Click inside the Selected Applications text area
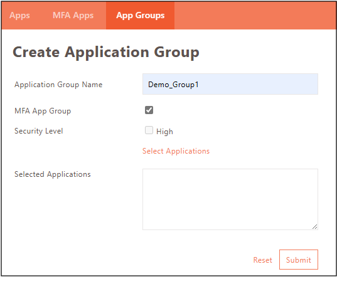 [x=230, y=199]
